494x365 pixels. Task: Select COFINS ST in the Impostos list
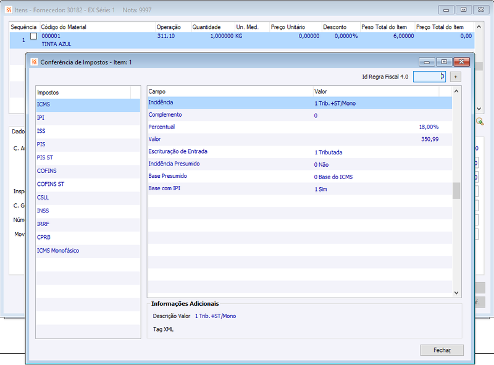pos(88,184)
